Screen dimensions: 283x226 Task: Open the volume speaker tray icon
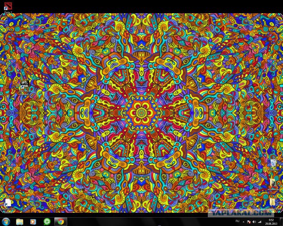(254, 222)
